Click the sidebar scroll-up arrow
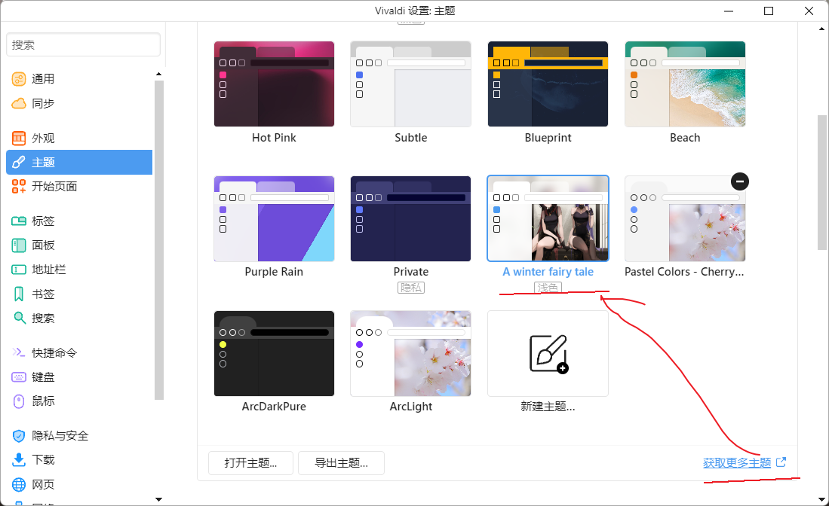Image resolution: width=829 pixels, height=506 pixels. click(x=158, y=74)
